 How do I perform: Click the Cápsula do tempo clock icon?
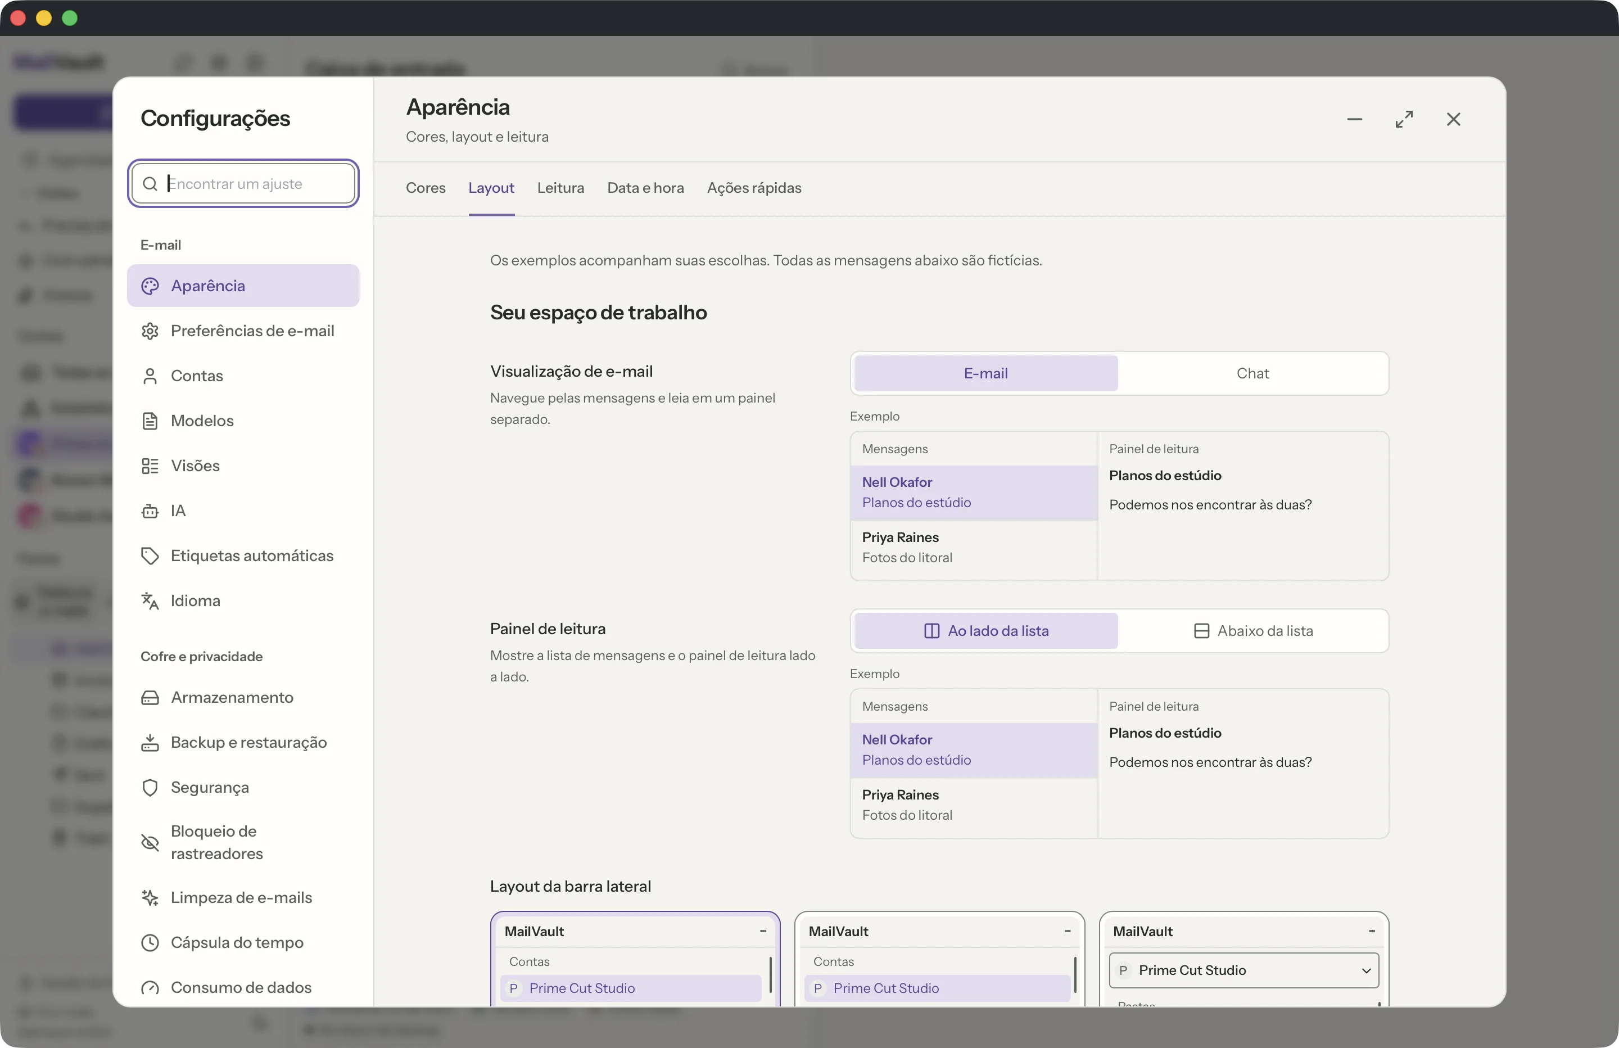150,942
